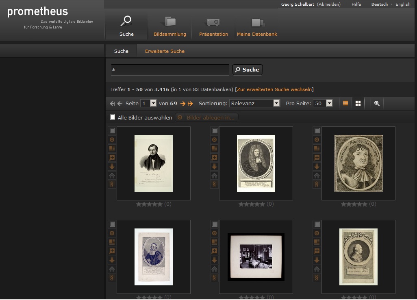This screenshot has width=417, height=300.
Task: Open source home link for Hermann Princeps Baden portrait
Action: pos(317,176)
